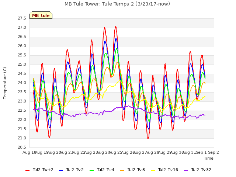The width and height of the screenshot is (236, 177).
Task: Toggle the Tul2_Ts-2 legend entry
Action: click(x=71, y=170)
